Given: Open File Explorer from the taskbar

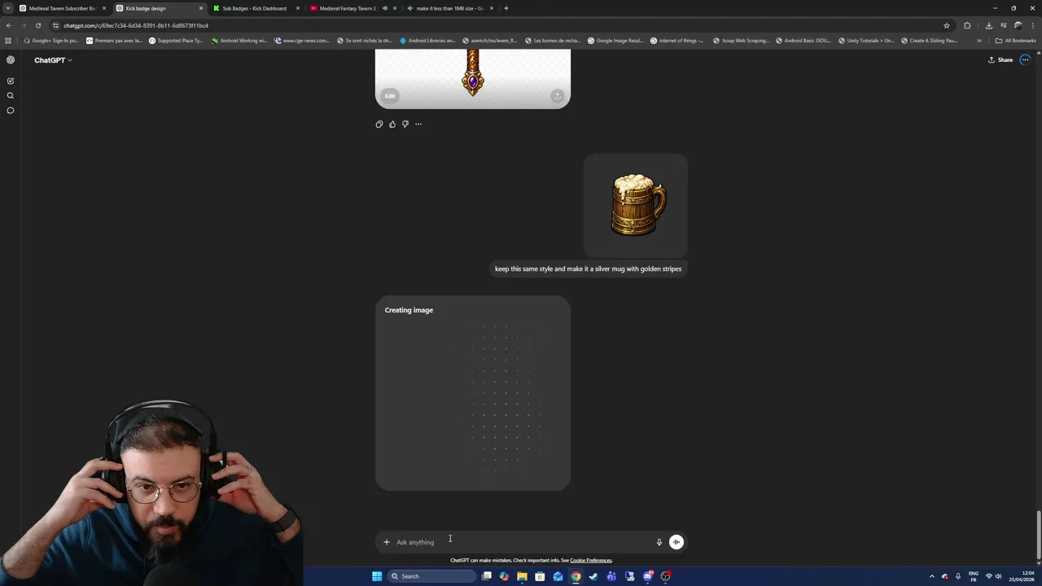Looking at the screenshot, I should click(x=522, y=576).
